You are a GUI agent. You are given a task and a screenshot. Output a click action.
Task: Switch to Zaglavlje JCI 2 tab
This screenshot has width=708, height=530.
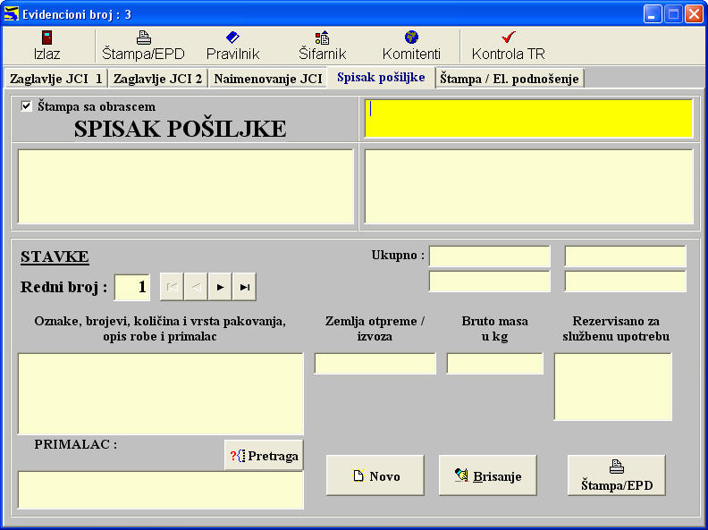point(157,79)
